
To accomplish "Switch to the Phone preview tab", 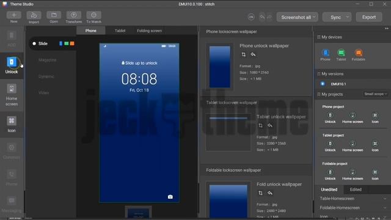I will (x=91, y=31).
